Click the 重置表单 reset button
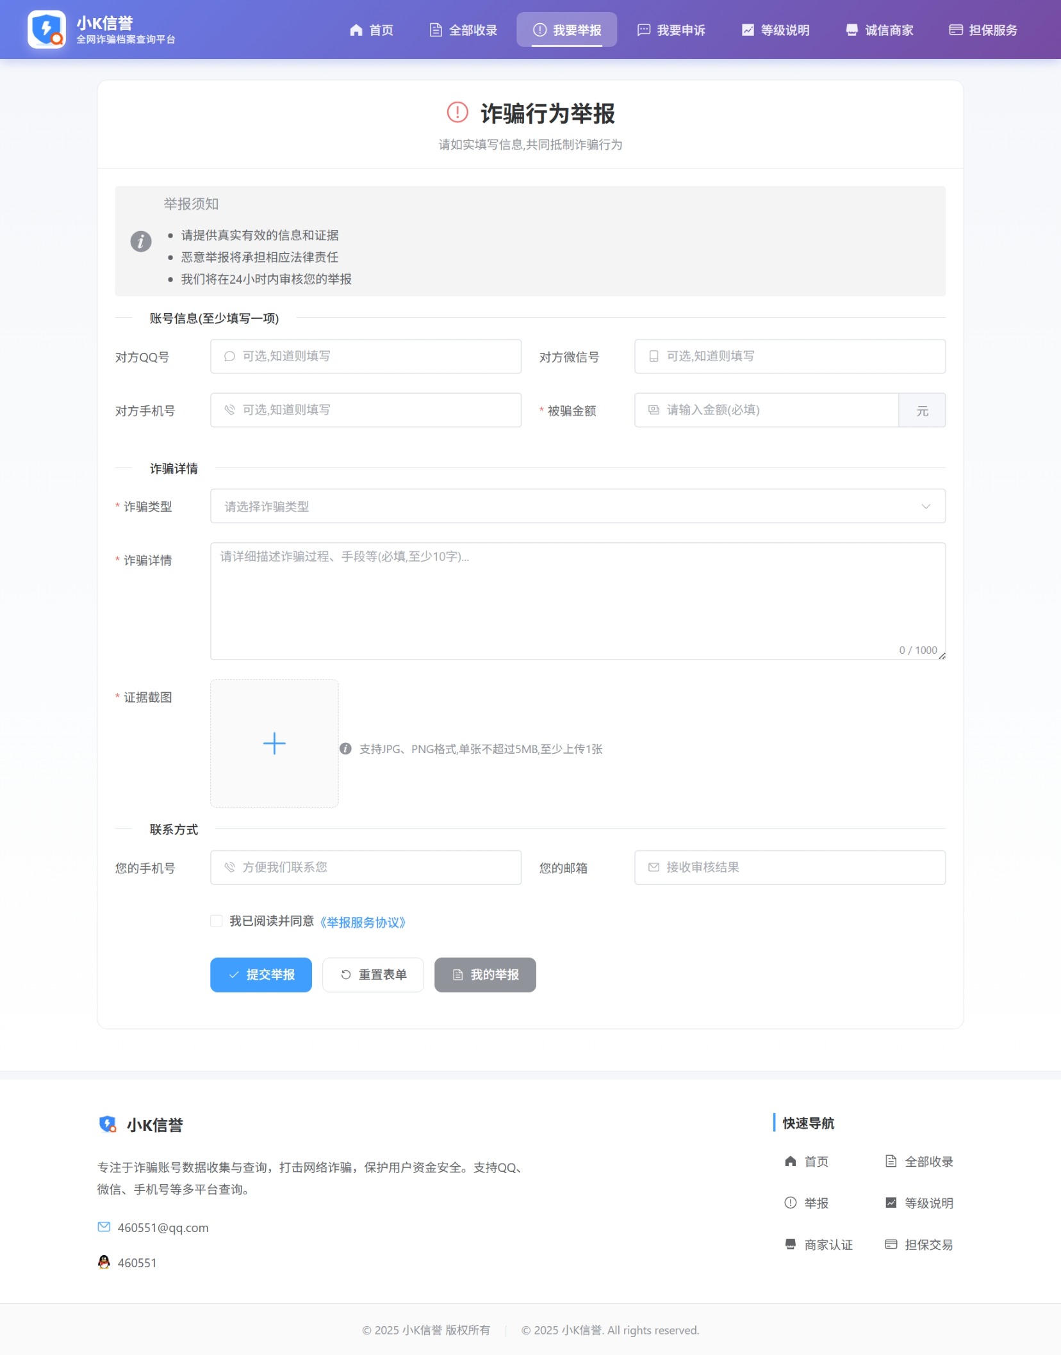This screenshot has height=1355, width=1061. pyautogui.click(x=373, y=975)
